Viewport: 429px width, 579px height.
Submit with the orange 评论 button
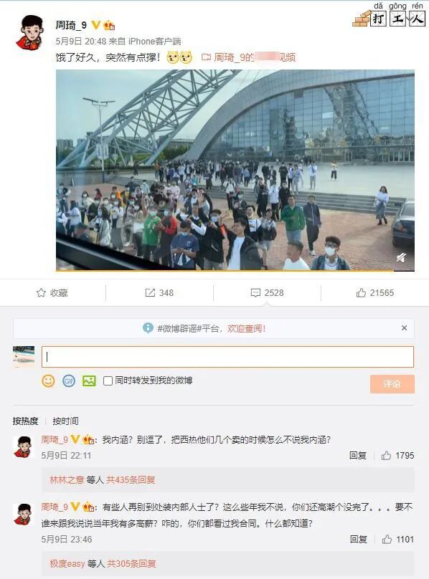[x=392, y=384]
